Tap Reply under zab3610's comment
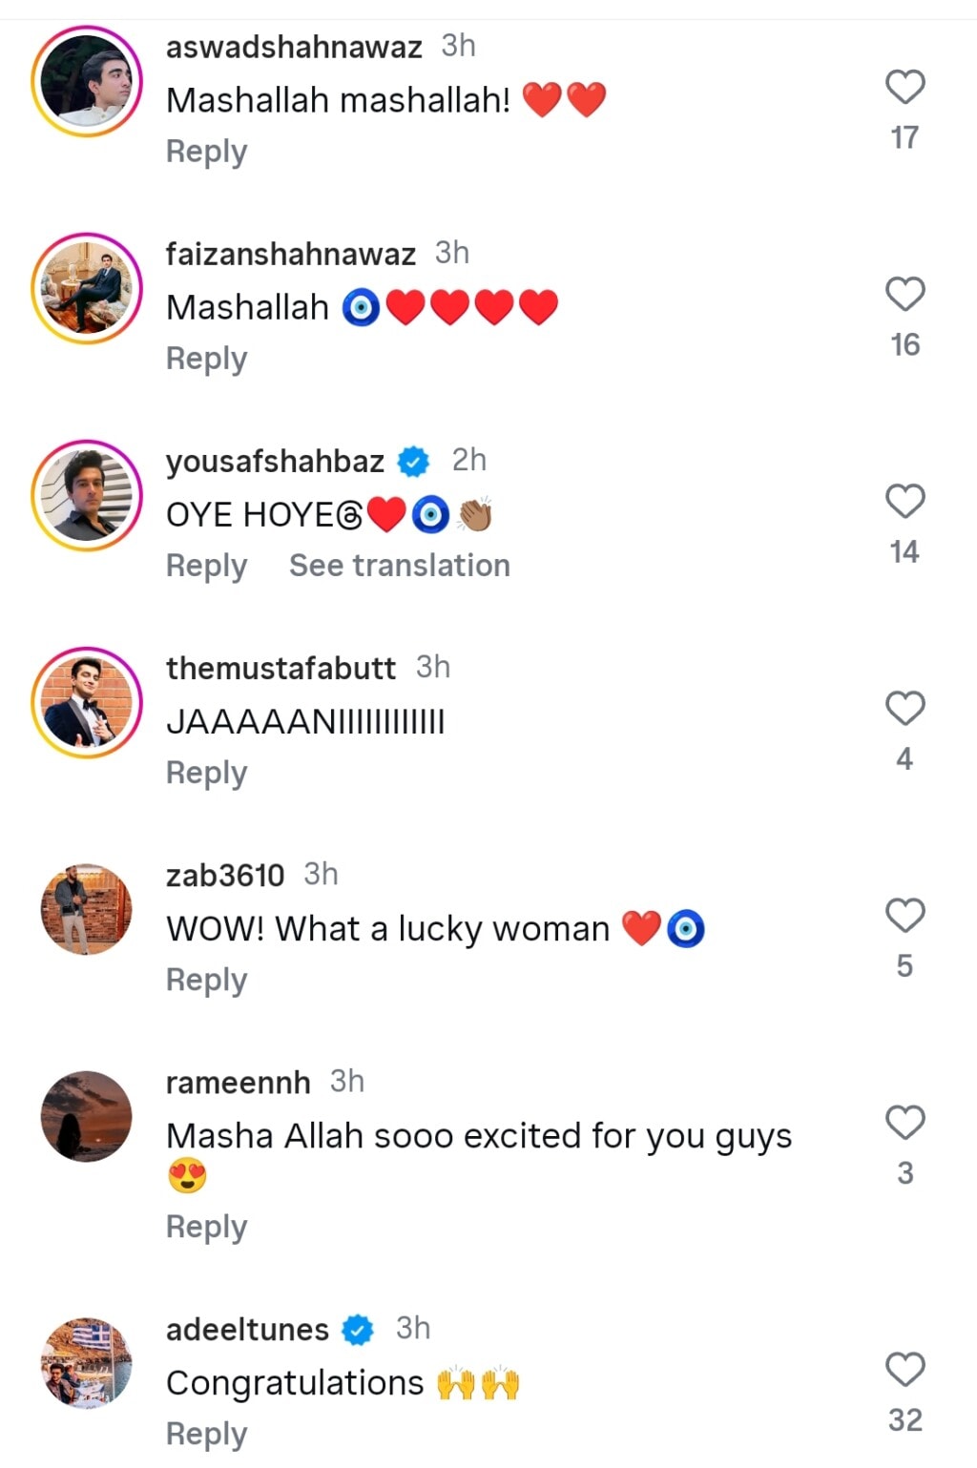Screen dimensions: 977x1468 [x=205, y=979]
